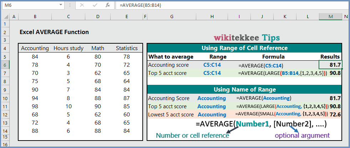Select column I header
350x148 pixels.
pos(239,16)
